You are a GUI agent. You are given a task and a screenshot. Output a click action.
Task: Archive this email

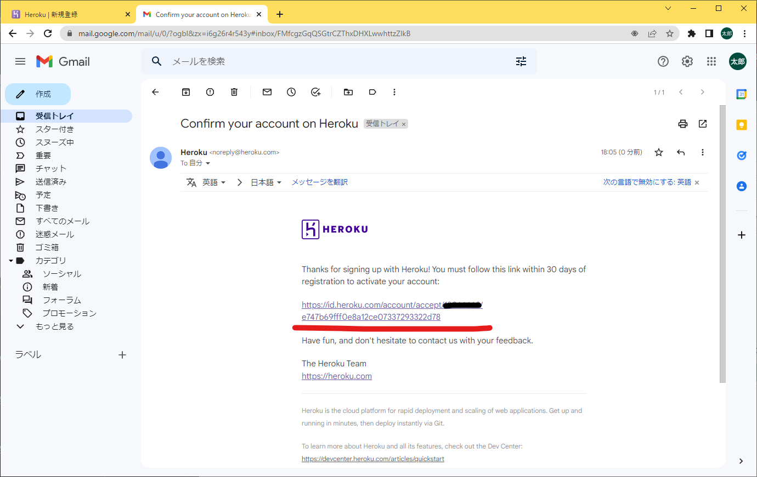coord(186,92)
